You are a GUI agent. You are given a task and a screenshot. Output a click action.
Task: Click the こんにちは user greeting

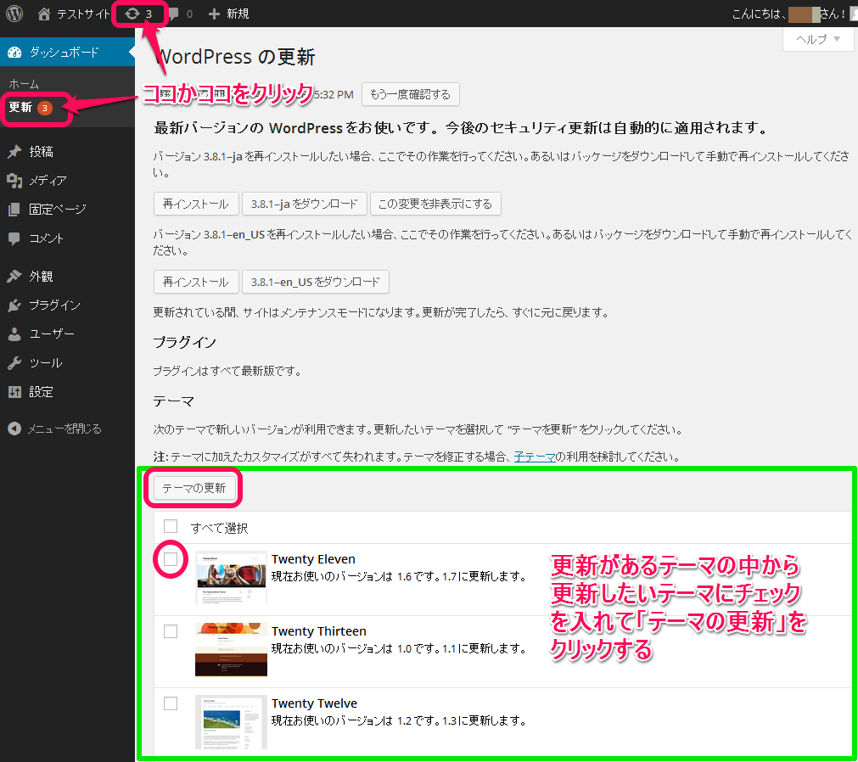(788, 14)
